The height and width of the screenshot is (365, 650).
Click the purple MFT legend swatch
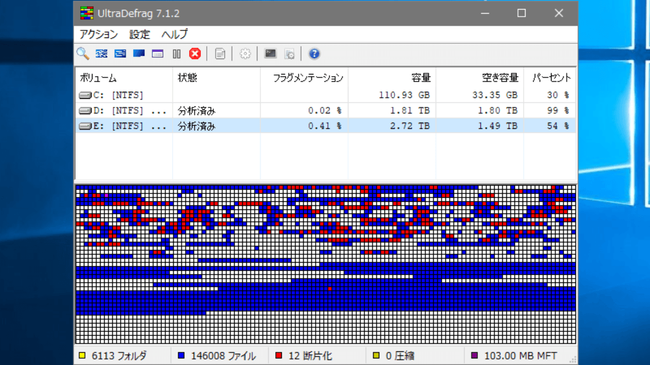click(474, 356)
